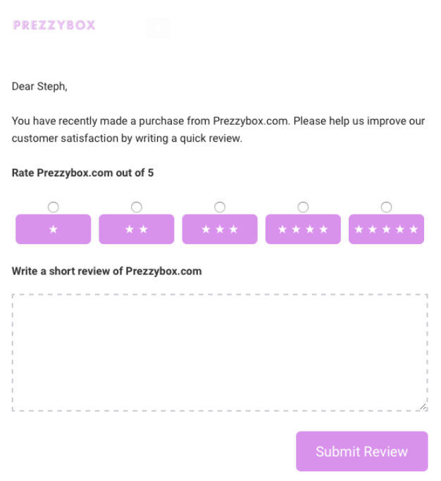Screen dimensions: 441x481
Task: Choose the two-star rating button
Action: (136, 229)
